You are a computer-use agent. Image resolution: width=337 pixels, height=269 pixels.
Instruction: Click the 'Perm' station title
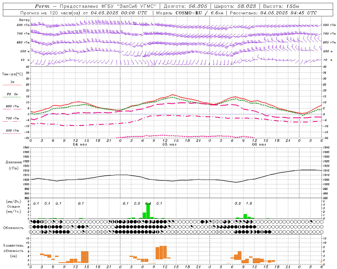[x=42, y=6]
